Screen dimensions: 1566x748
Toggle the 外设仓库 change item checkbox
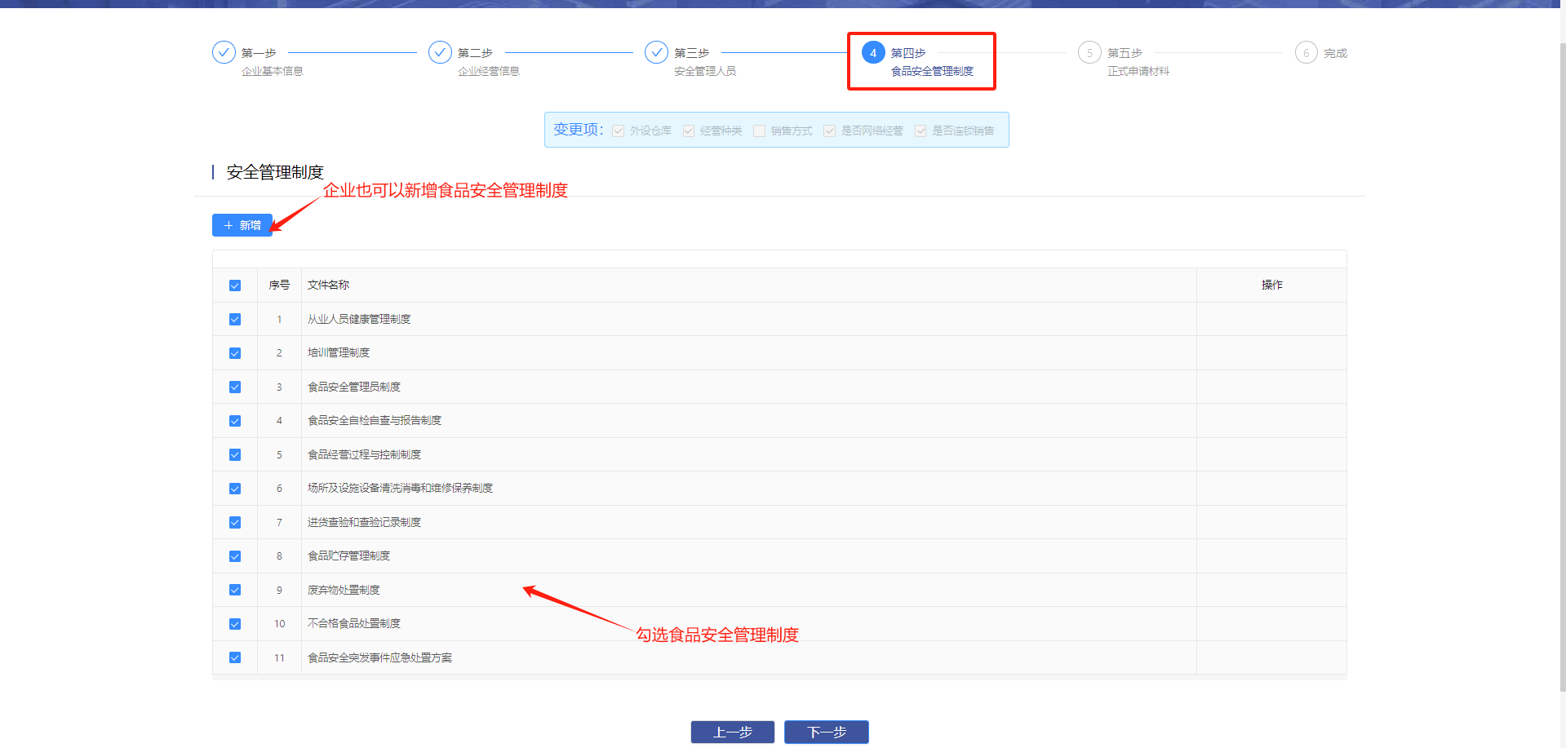tap(619, 131)
